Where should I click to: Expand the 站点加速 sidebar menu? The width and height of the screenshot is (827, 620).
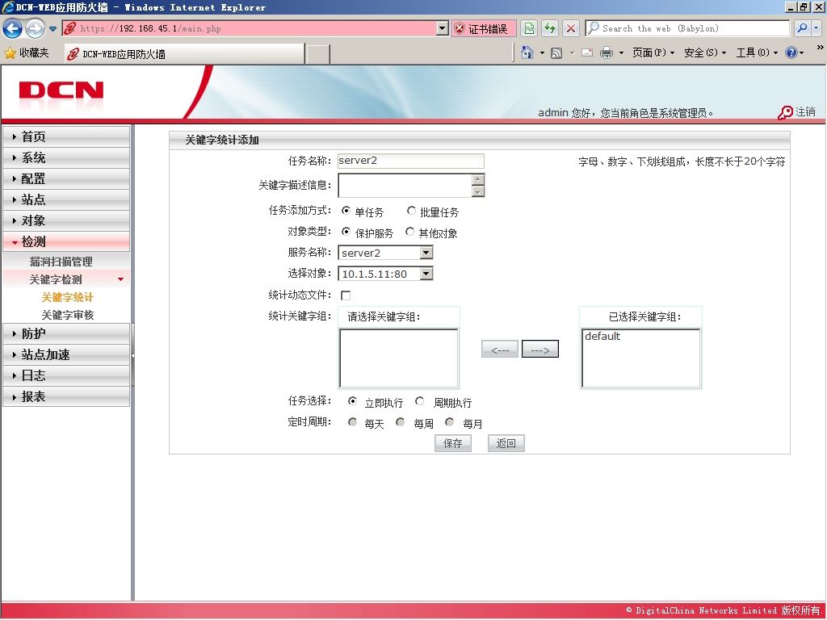(66, 355)
